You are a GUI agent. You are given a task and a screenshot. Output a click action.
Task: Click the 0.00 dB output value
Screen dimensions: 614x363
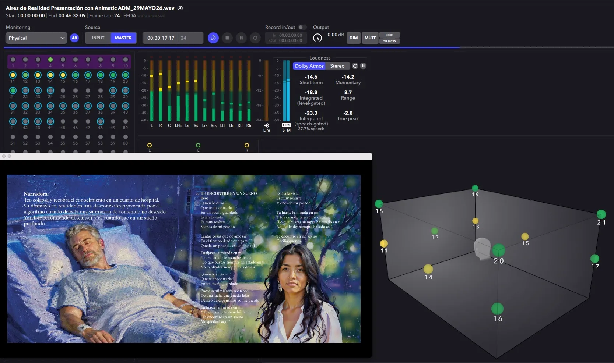click(x=336, y=35)
